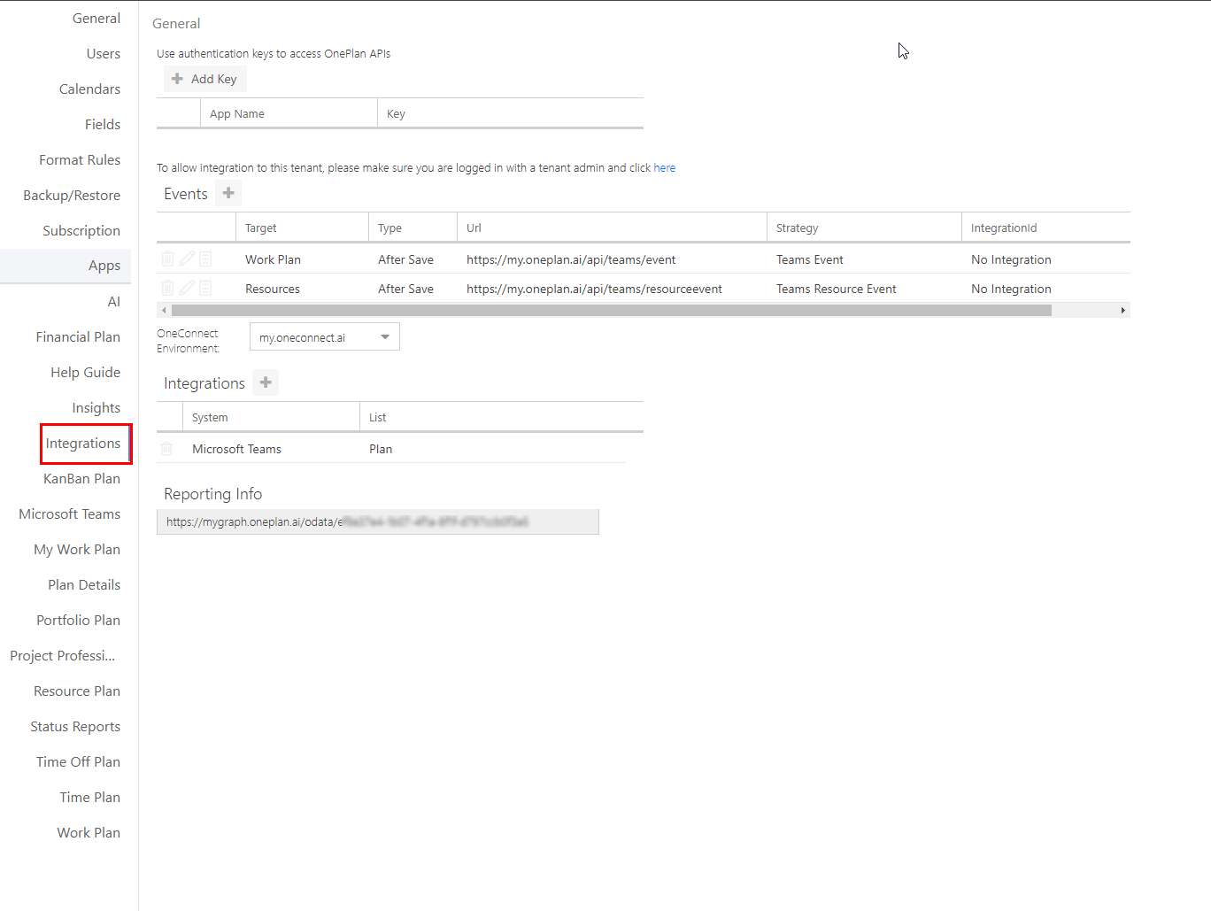This screenshot has width=1211, height=911.
Task: Click the Add Key button
Action: coord(204,79)
